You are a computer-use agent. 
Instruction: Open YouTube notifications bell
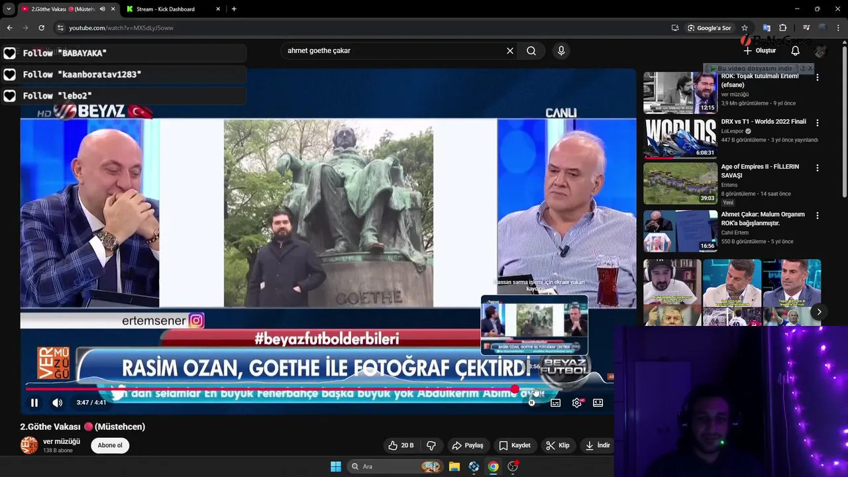796,50
